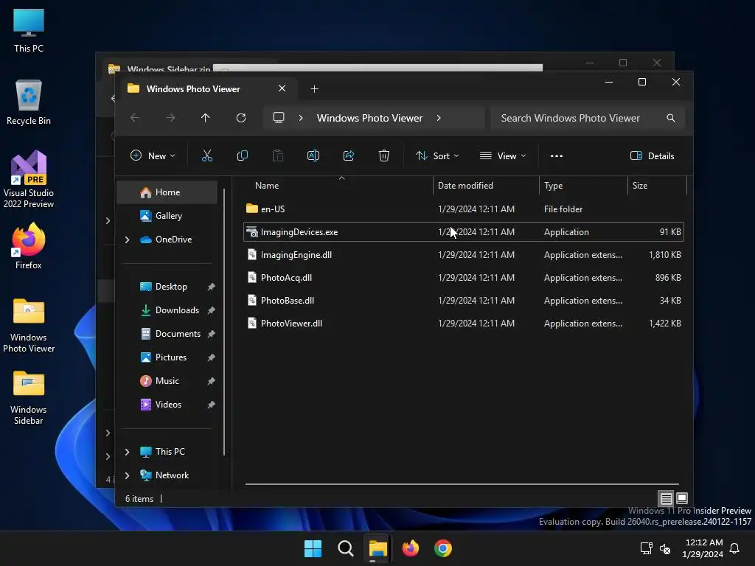Switch to large thumbnails view icon
The image size is (755, 566).
(x=682, y=498)
